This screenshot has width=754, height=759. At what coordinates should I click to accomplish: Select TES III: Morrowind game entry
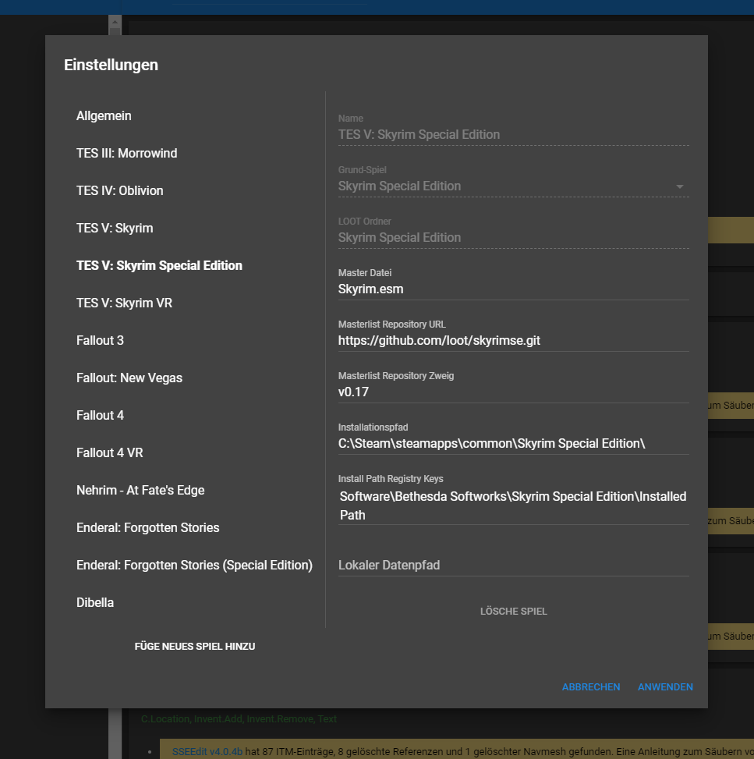(126, 154)
